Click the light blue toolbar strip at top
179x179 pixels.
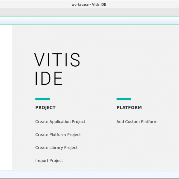[89, 21]
